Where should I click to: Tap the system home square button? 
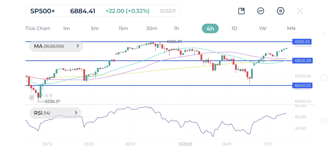tap(324, 78)
